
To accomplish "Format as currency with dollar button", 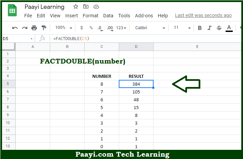I will pos(82,28).
